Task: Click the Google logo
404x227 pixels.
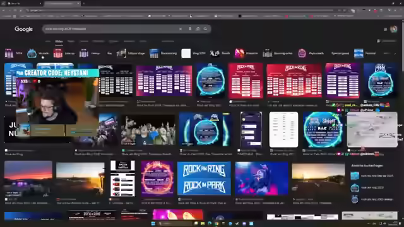Action: pyautogui.click(x=23, y=29)
